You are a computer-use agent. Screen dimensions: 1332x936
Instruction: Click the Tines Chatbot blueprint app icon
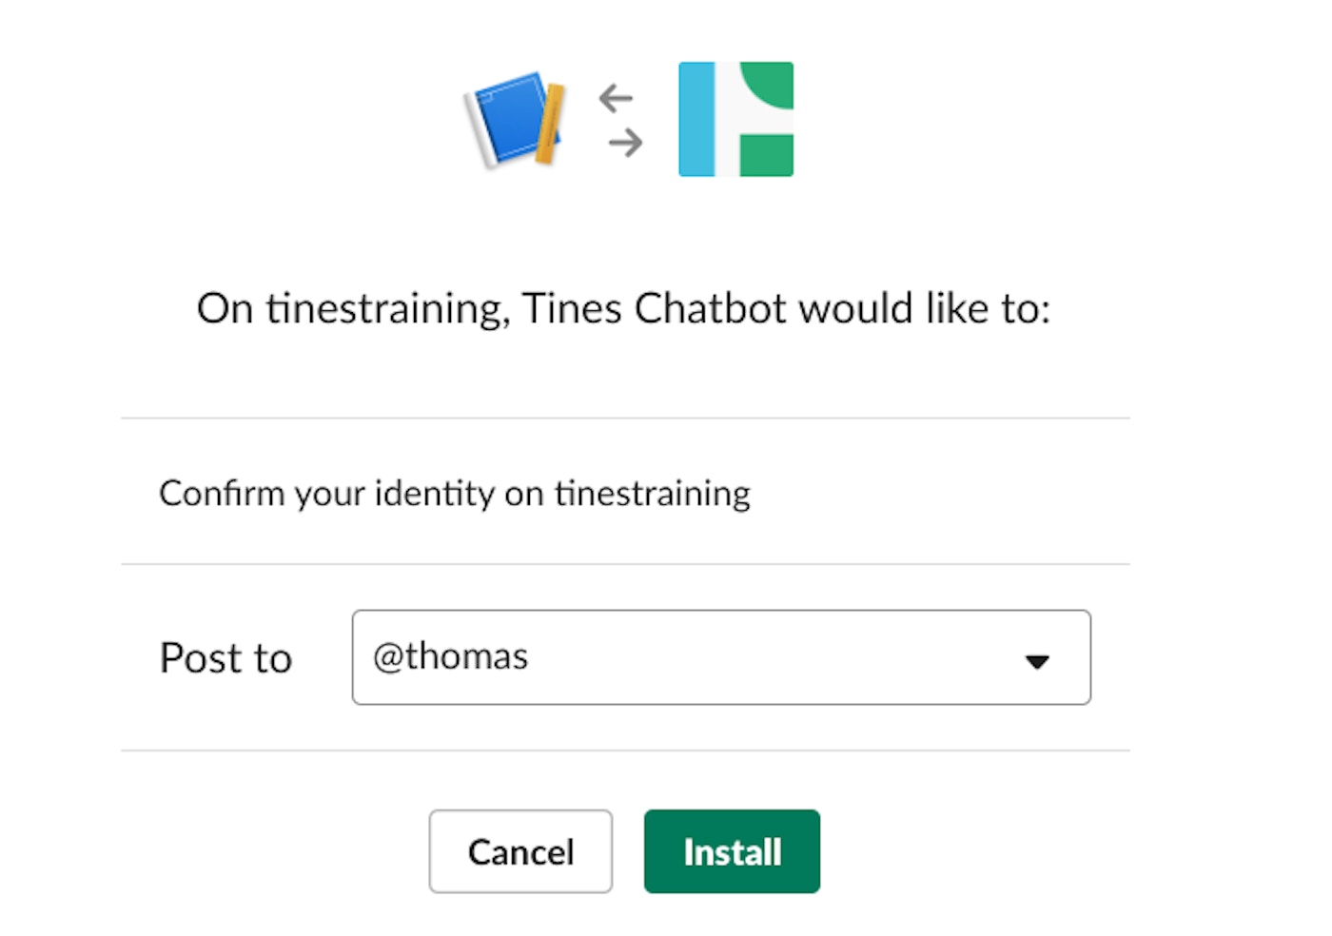511,121
